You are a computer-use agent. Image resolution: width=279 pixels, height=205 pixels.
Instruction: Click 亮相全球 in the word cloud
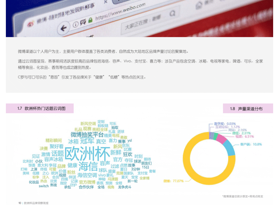pos(100,130)
